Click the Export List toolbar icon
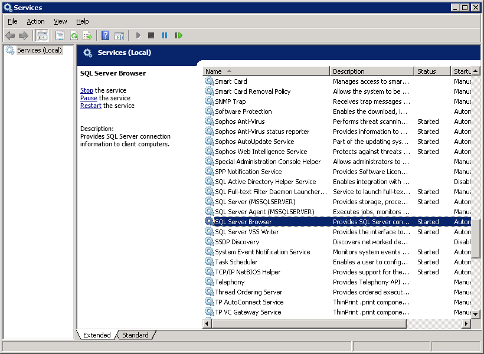 pos(88,36)
